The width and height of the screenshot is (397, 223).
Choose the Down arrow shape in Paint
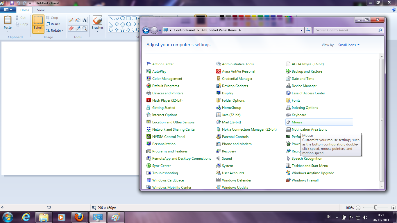click(111, 30)
